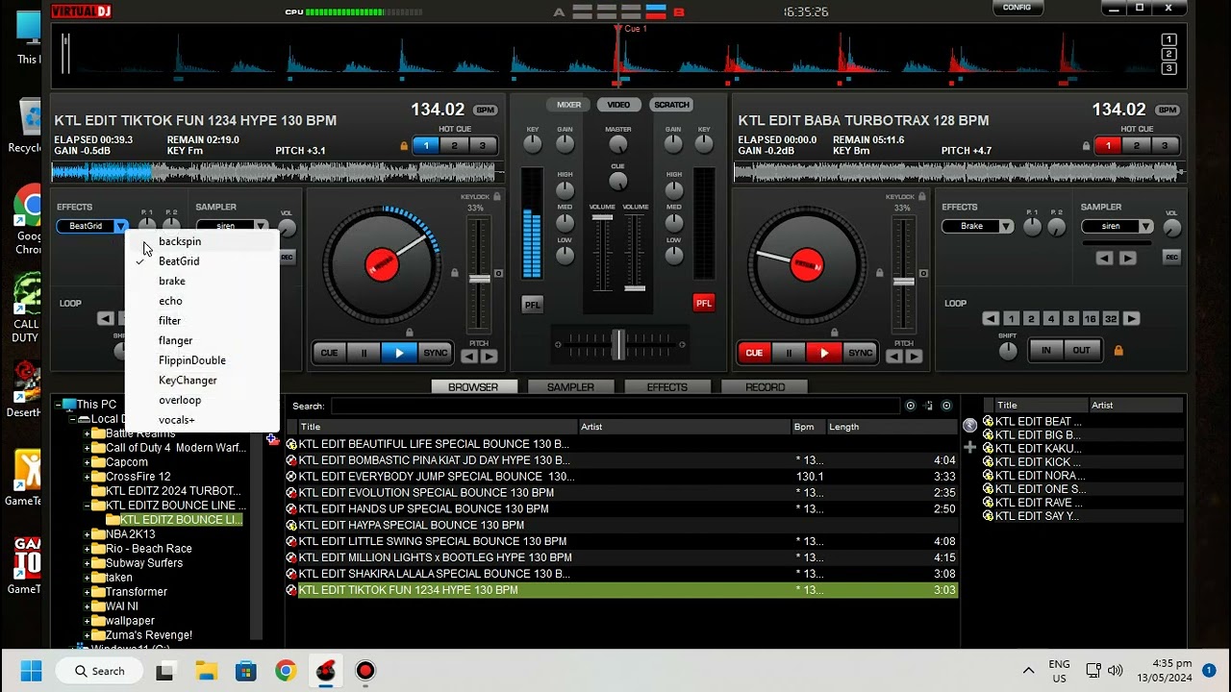The height and width of the screenshot is (692, 1231).
Task: Activate right deck hot cue 2
Action: tap(1137, 146)
